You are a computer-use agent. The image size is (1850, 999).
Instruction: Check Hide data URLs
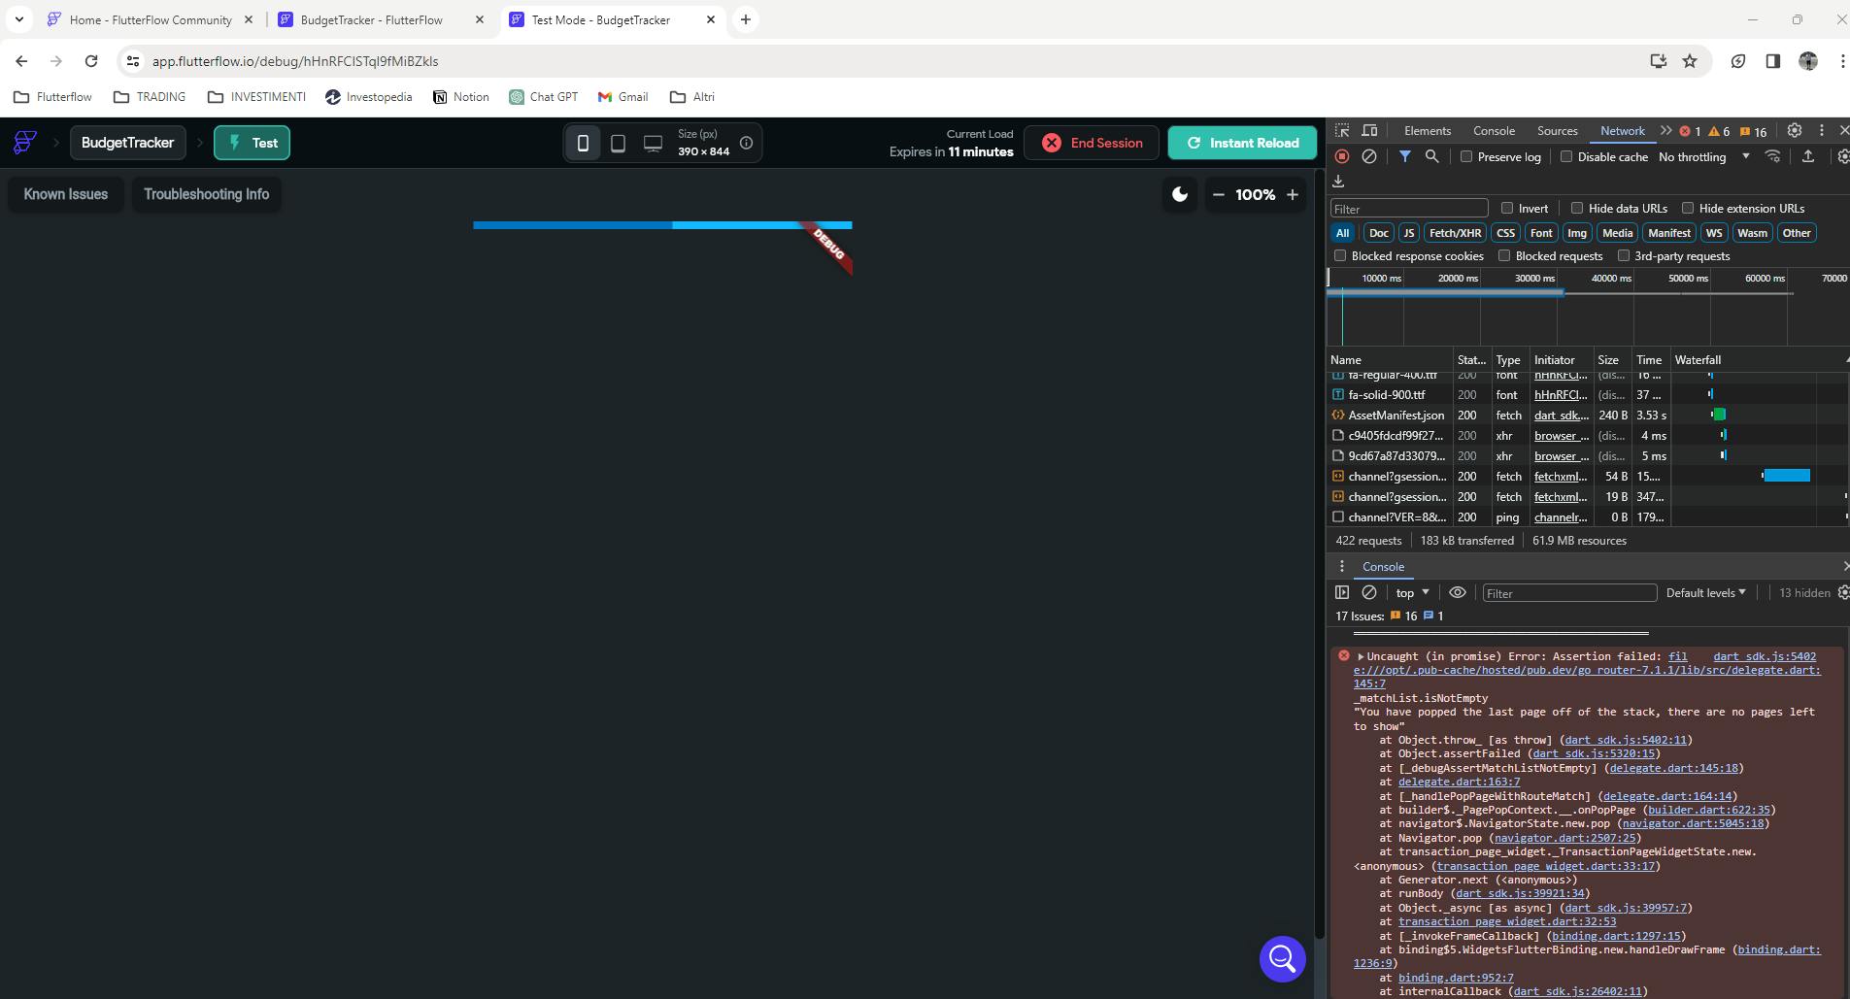[x=1577, y=208]
